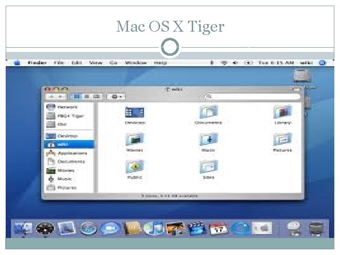Screen dimensions: 340x255
Task: Click the Dock icon left of the Trash
Action: [294, 229]
